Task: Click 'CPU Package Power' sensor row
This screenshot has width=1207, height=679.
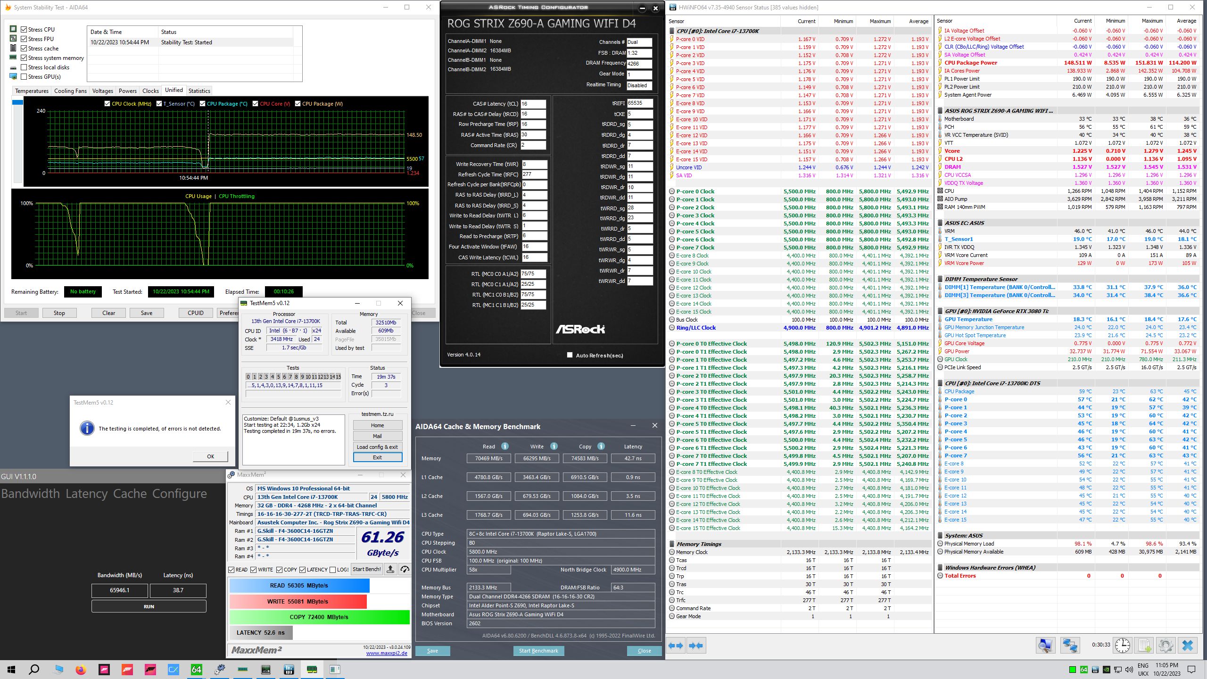Action: pyautogui.click(x=1067, y=63)
